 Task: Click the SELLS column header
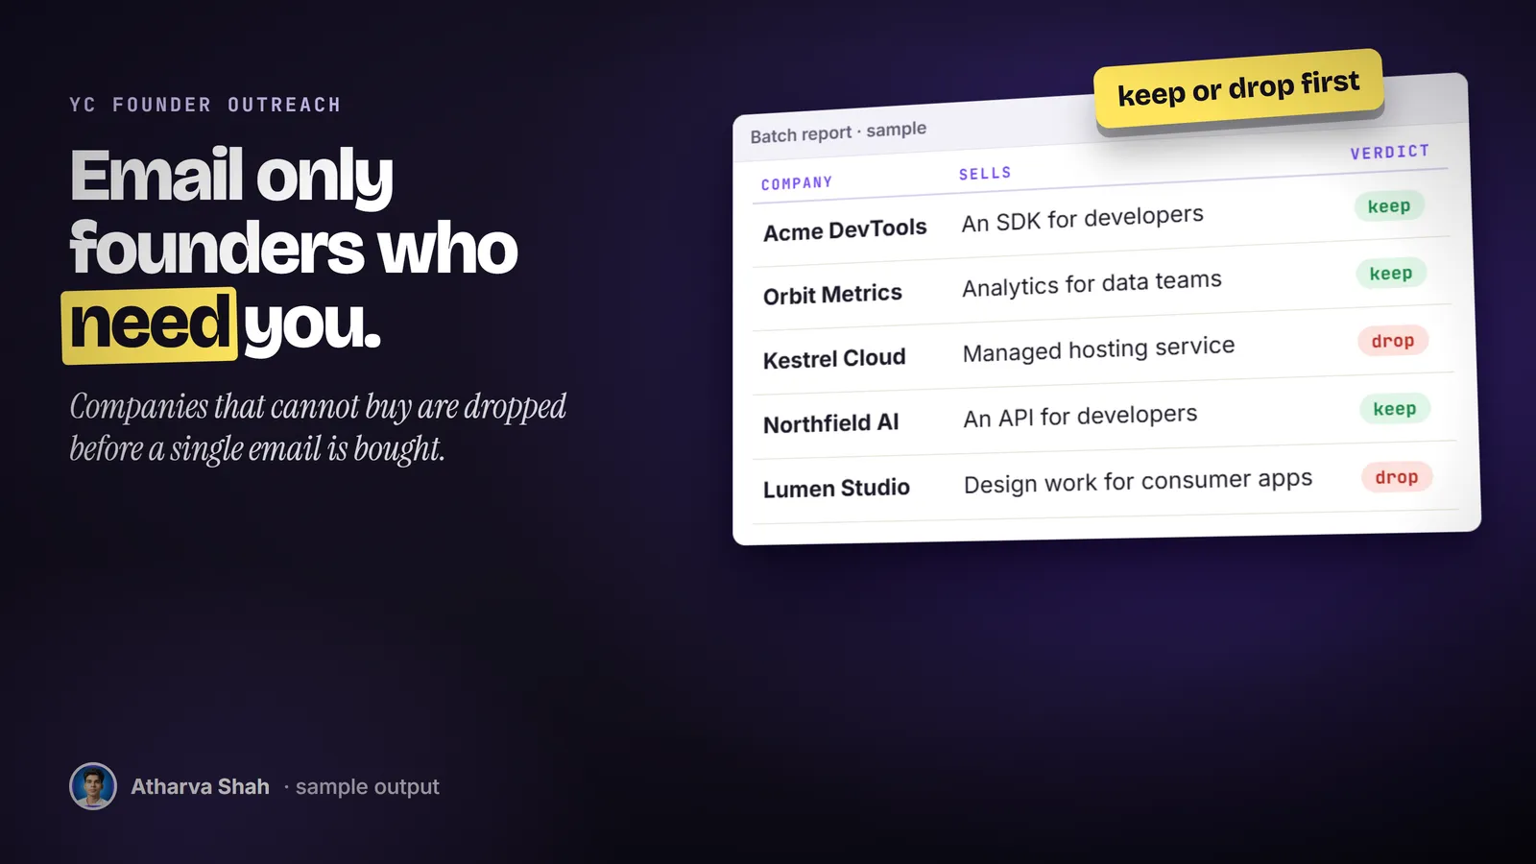click(x=985, y=174)
